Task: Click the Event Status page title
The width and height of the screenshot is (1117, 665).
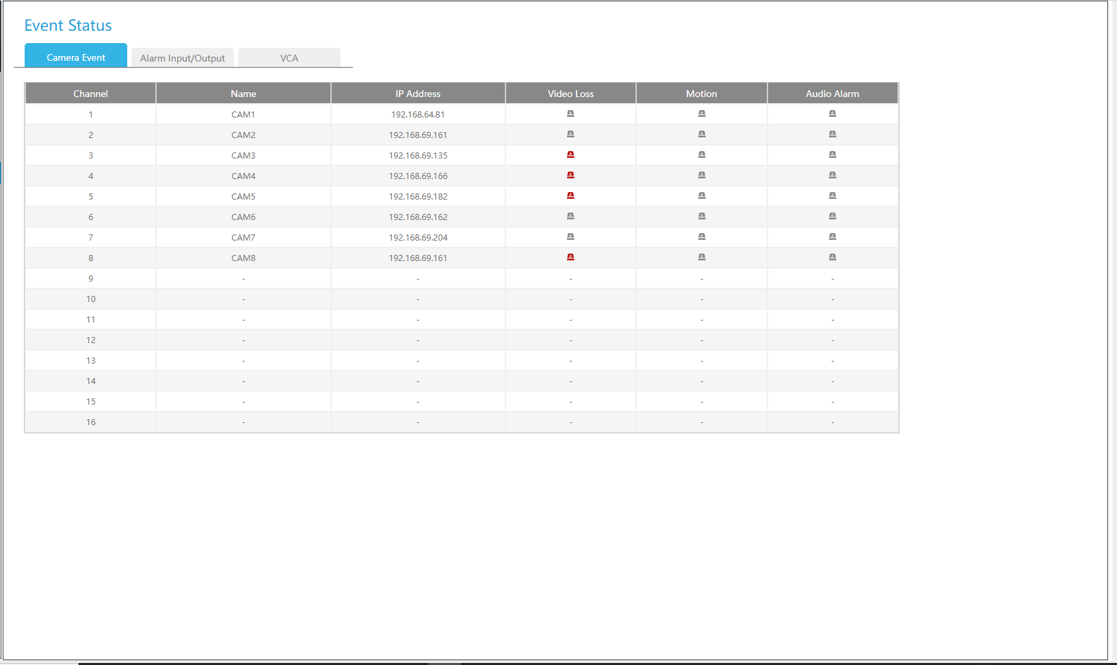Action: click(x=68, y=25)
